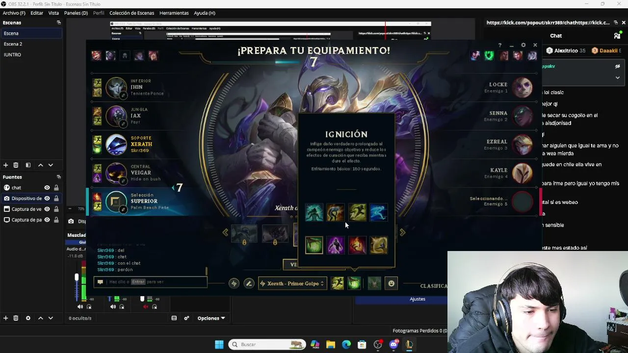The height and width of the screenshot is (353, 628).
Task: Hide the Dispositivo de source
Action: pos(47,199)
